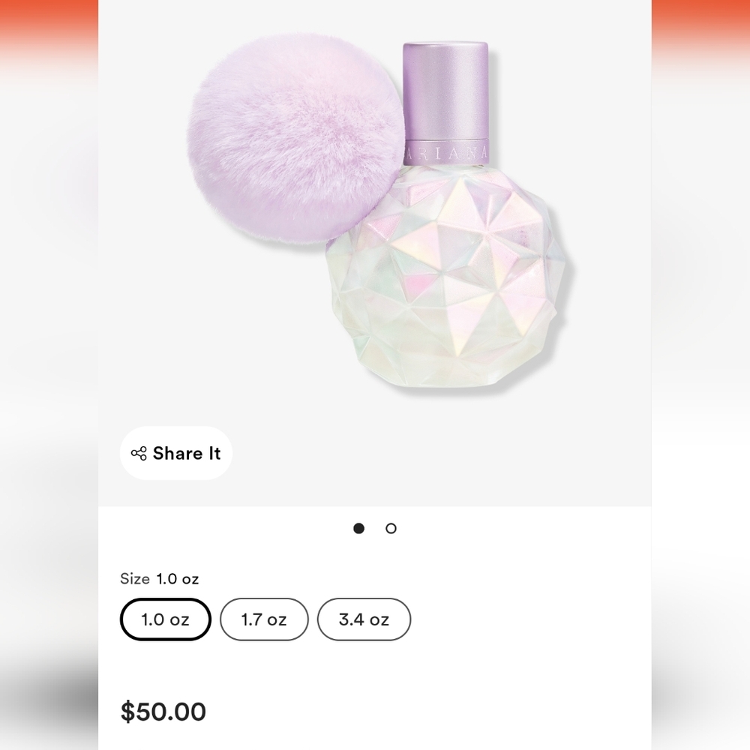Click the orange banner at top right
This screenshot has width=750, height=750.
click(x=700, y=28)
